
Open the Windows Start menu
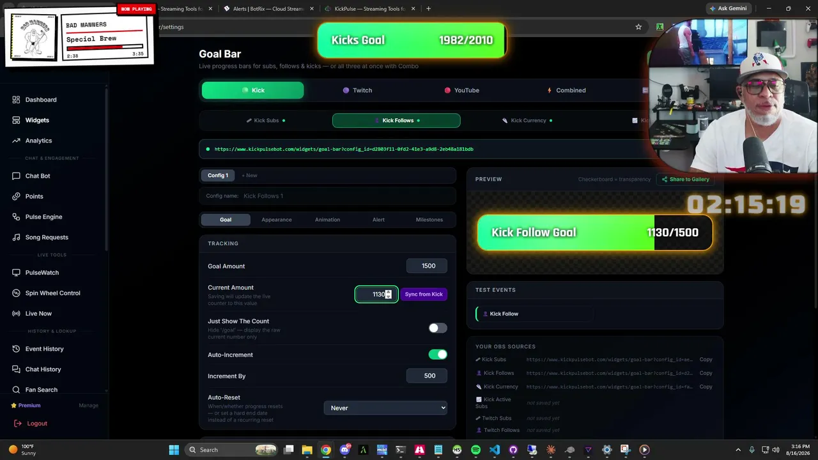point(174,450)
